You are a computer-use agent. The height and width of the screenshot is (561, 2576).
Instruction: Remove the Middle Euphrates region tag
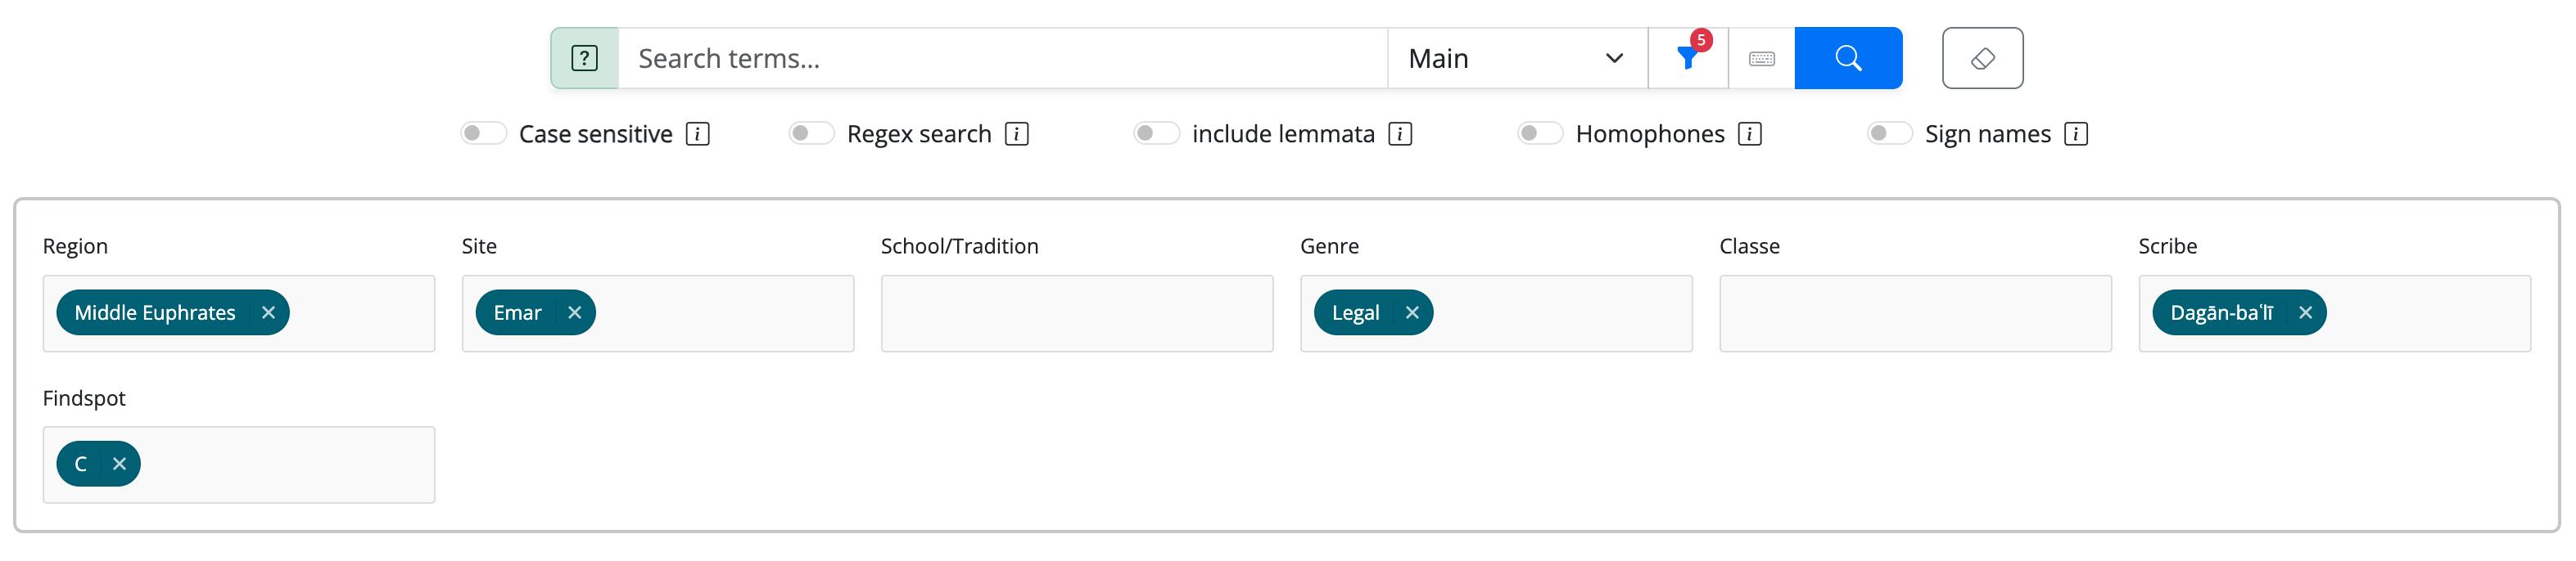coord(268,312)
